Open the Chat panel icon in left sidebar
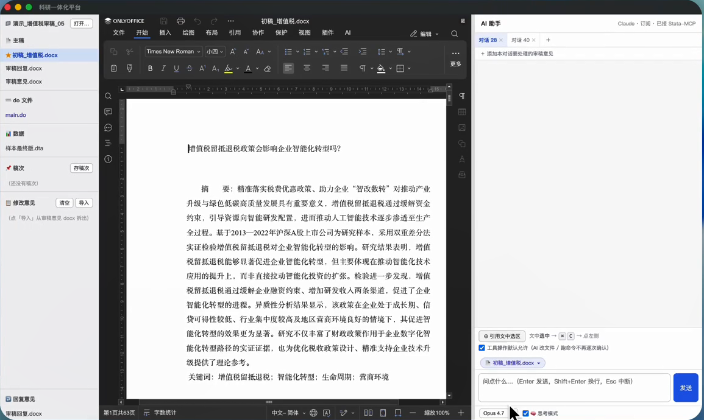The image size is (704, 420). point(108,128)
